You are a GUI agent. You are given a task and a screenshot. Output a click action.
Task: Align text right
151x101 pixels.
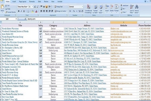[x=46, y=11]
